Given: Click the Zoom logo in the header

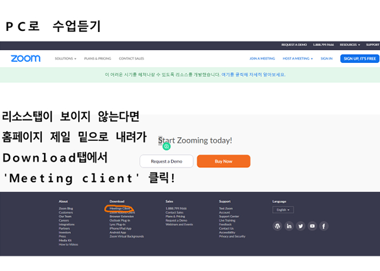Looking at the screenshot, I should pos(26,59).
